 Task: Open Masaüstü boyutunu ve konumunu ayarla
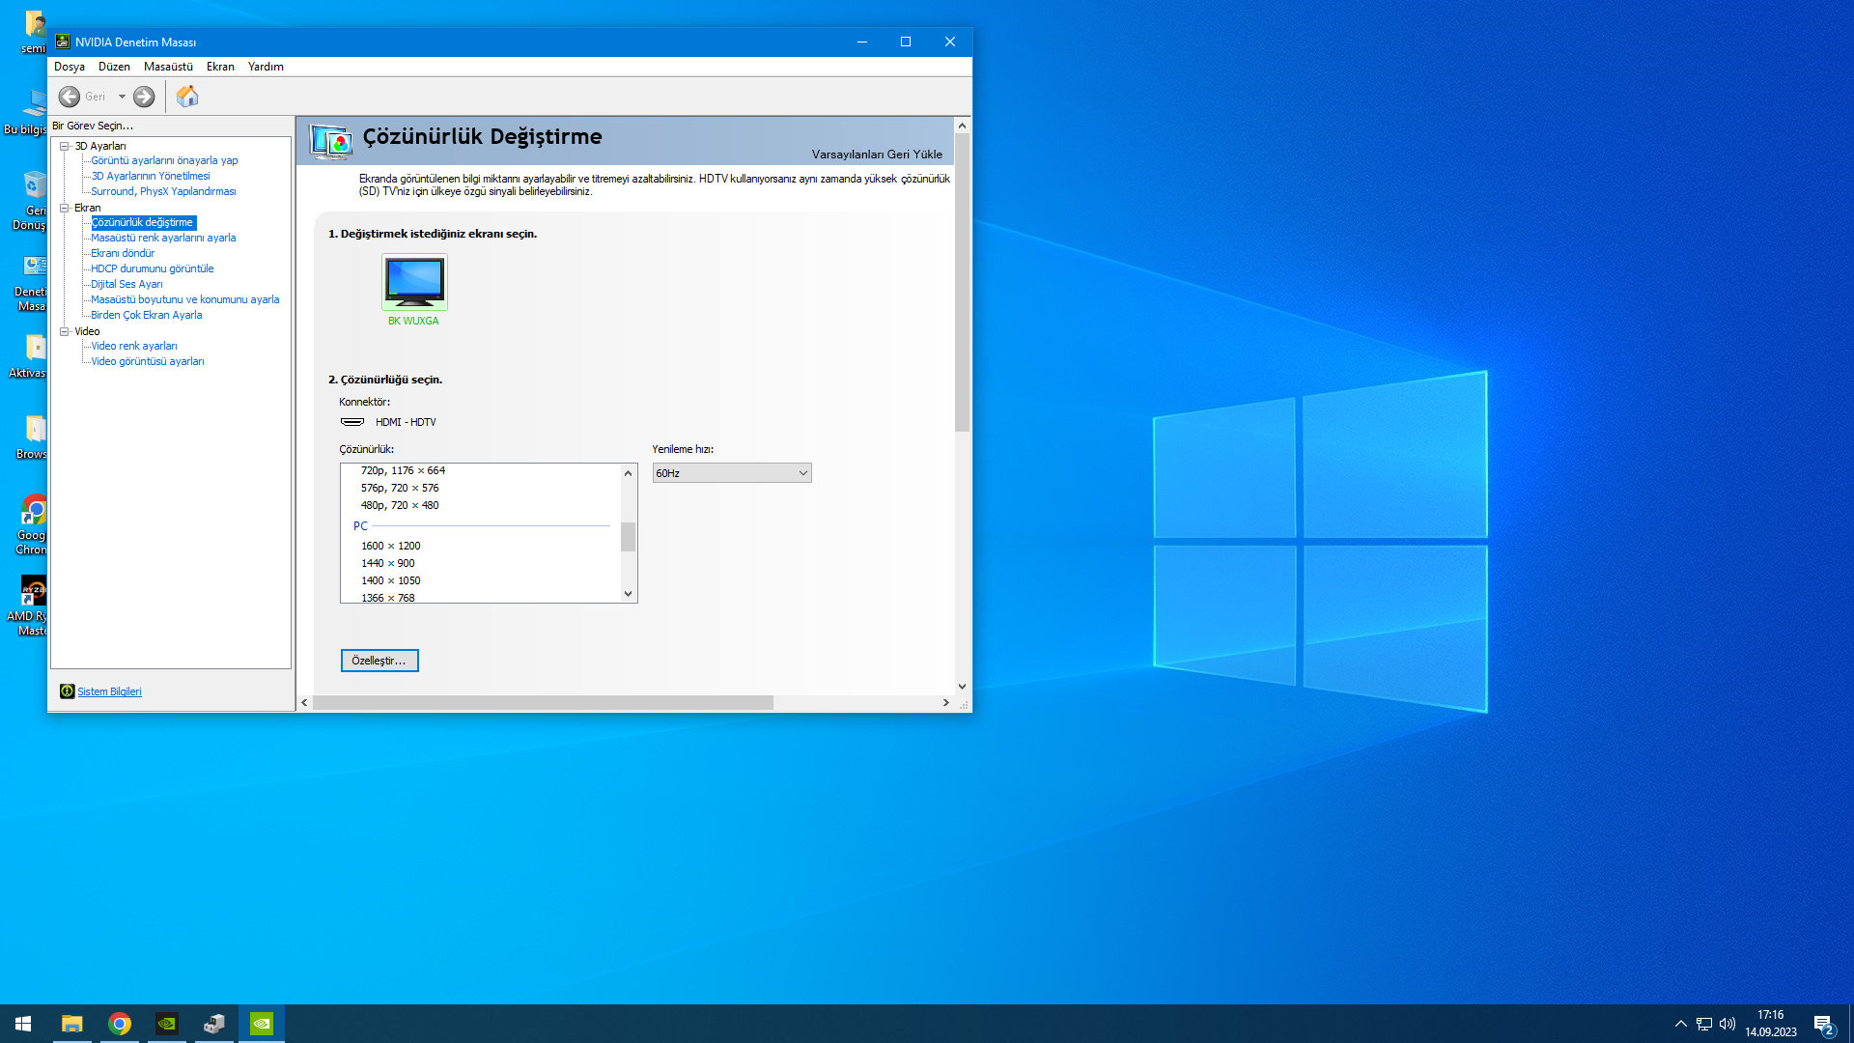coord(185,300)
